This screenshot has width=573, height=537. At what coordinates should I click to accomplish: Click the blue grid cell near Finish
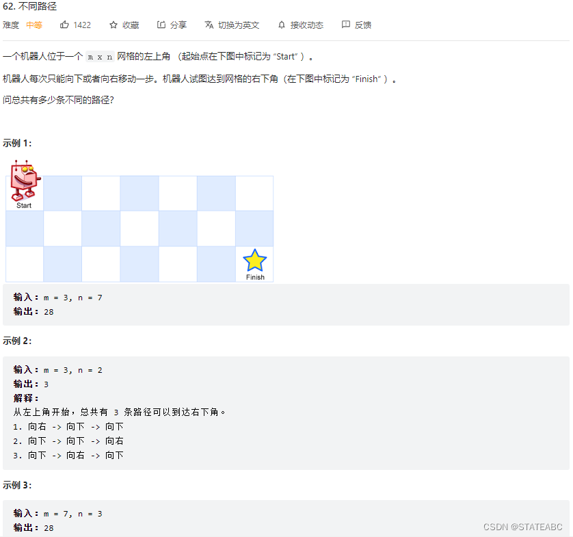[216, 264]
